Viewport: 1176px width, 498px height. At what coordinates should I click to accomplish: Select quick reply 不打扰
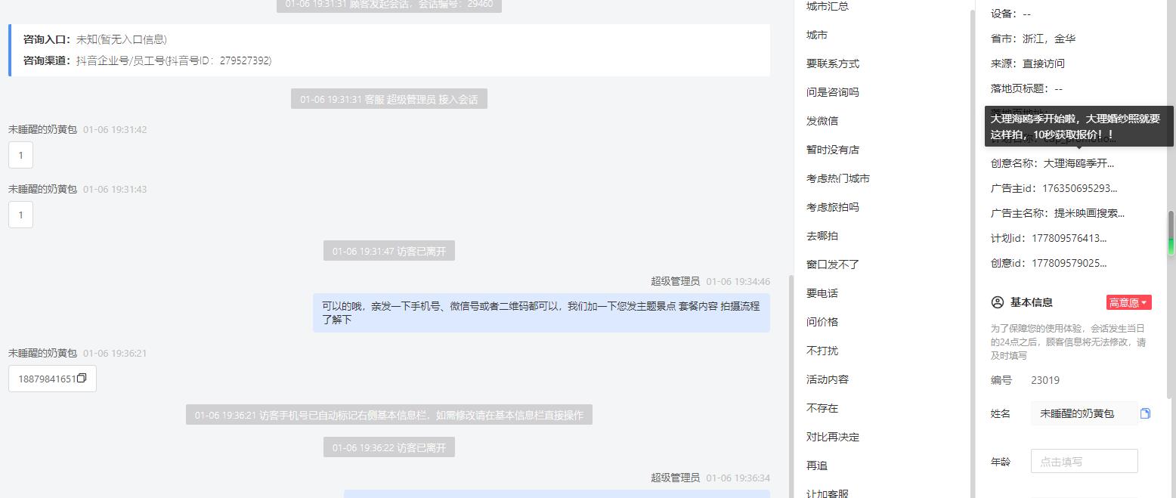[822, 351]
